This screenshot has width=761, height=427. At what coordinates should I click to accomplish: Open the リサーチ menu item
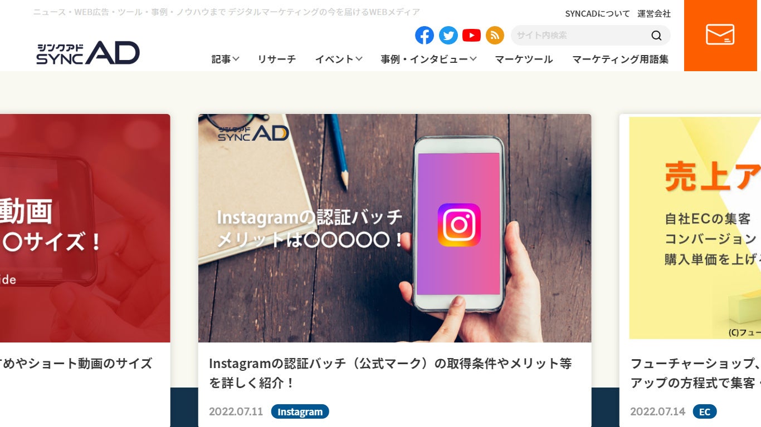tap(277, 59)
